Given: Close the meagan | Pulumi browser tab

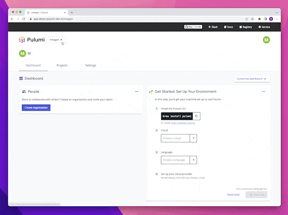Looking at the screenshot, I should [65, 13].
